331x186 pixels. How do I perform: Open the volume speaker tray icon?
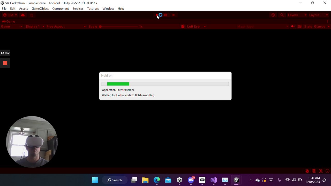(x=294, y=180)
